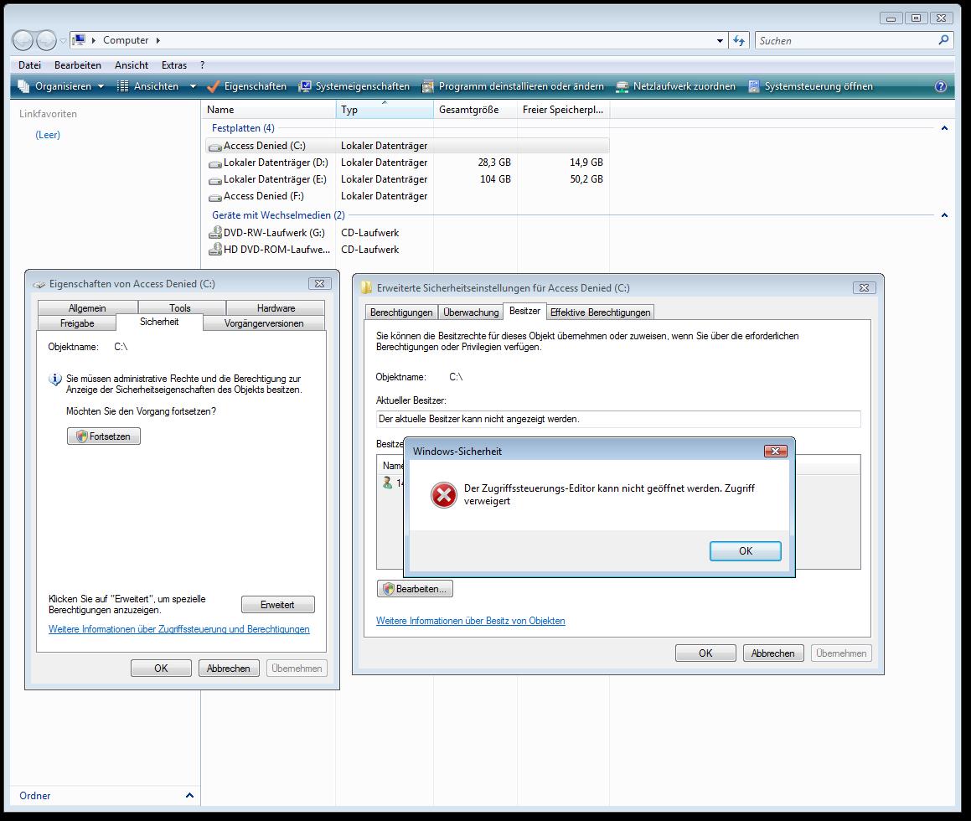Open the Ansichten dropdown arrow

pyautogui.click(x=193, y=86)
